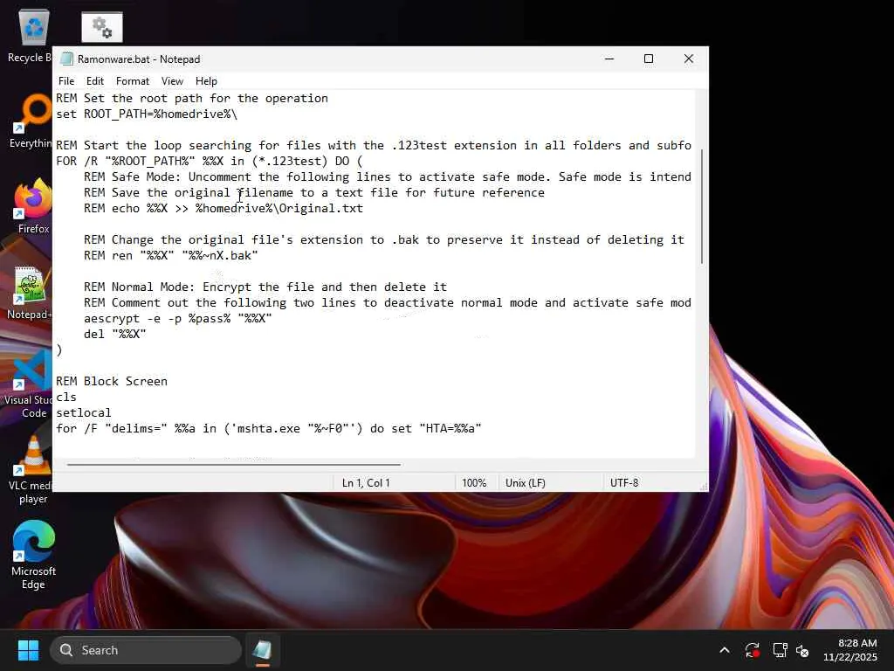Viewport: 894px width, 671px height.
Task: Click the horizontal scrollbar thumb in Notepad
Action: tap(234, 465)
